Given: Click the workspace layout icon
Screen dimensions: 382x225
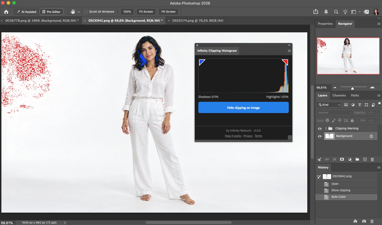Looking at the screenshot, I should (x=354, y=12).
